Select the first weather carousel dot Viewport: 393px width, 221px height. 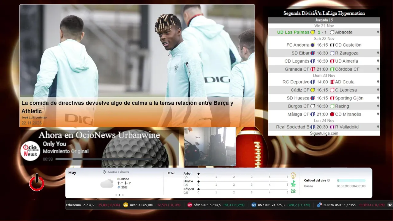(116, 195)
